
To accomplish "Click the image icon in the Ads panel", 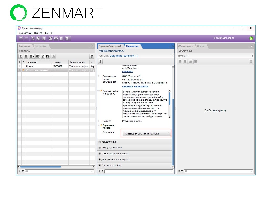I will click(190, 61).
